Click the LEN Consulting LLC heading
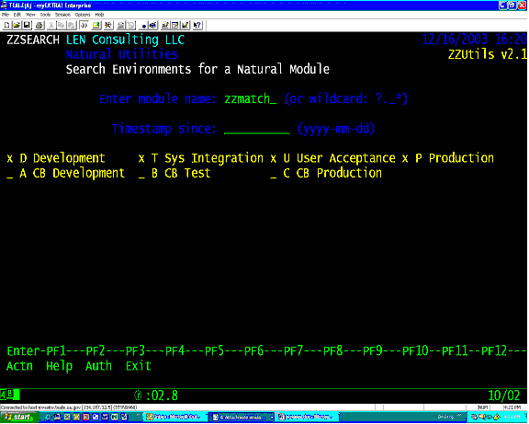529x424 pixels. click(x=125, y=40)
